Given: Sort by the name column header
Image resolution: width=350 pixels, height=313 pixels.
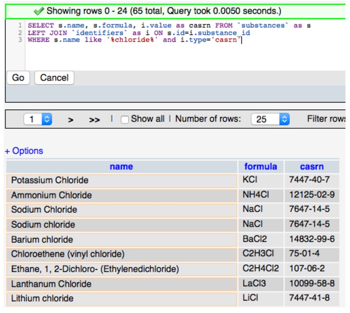Looking at the screenshot, I should pyautogui.click(x=121, y=167).
